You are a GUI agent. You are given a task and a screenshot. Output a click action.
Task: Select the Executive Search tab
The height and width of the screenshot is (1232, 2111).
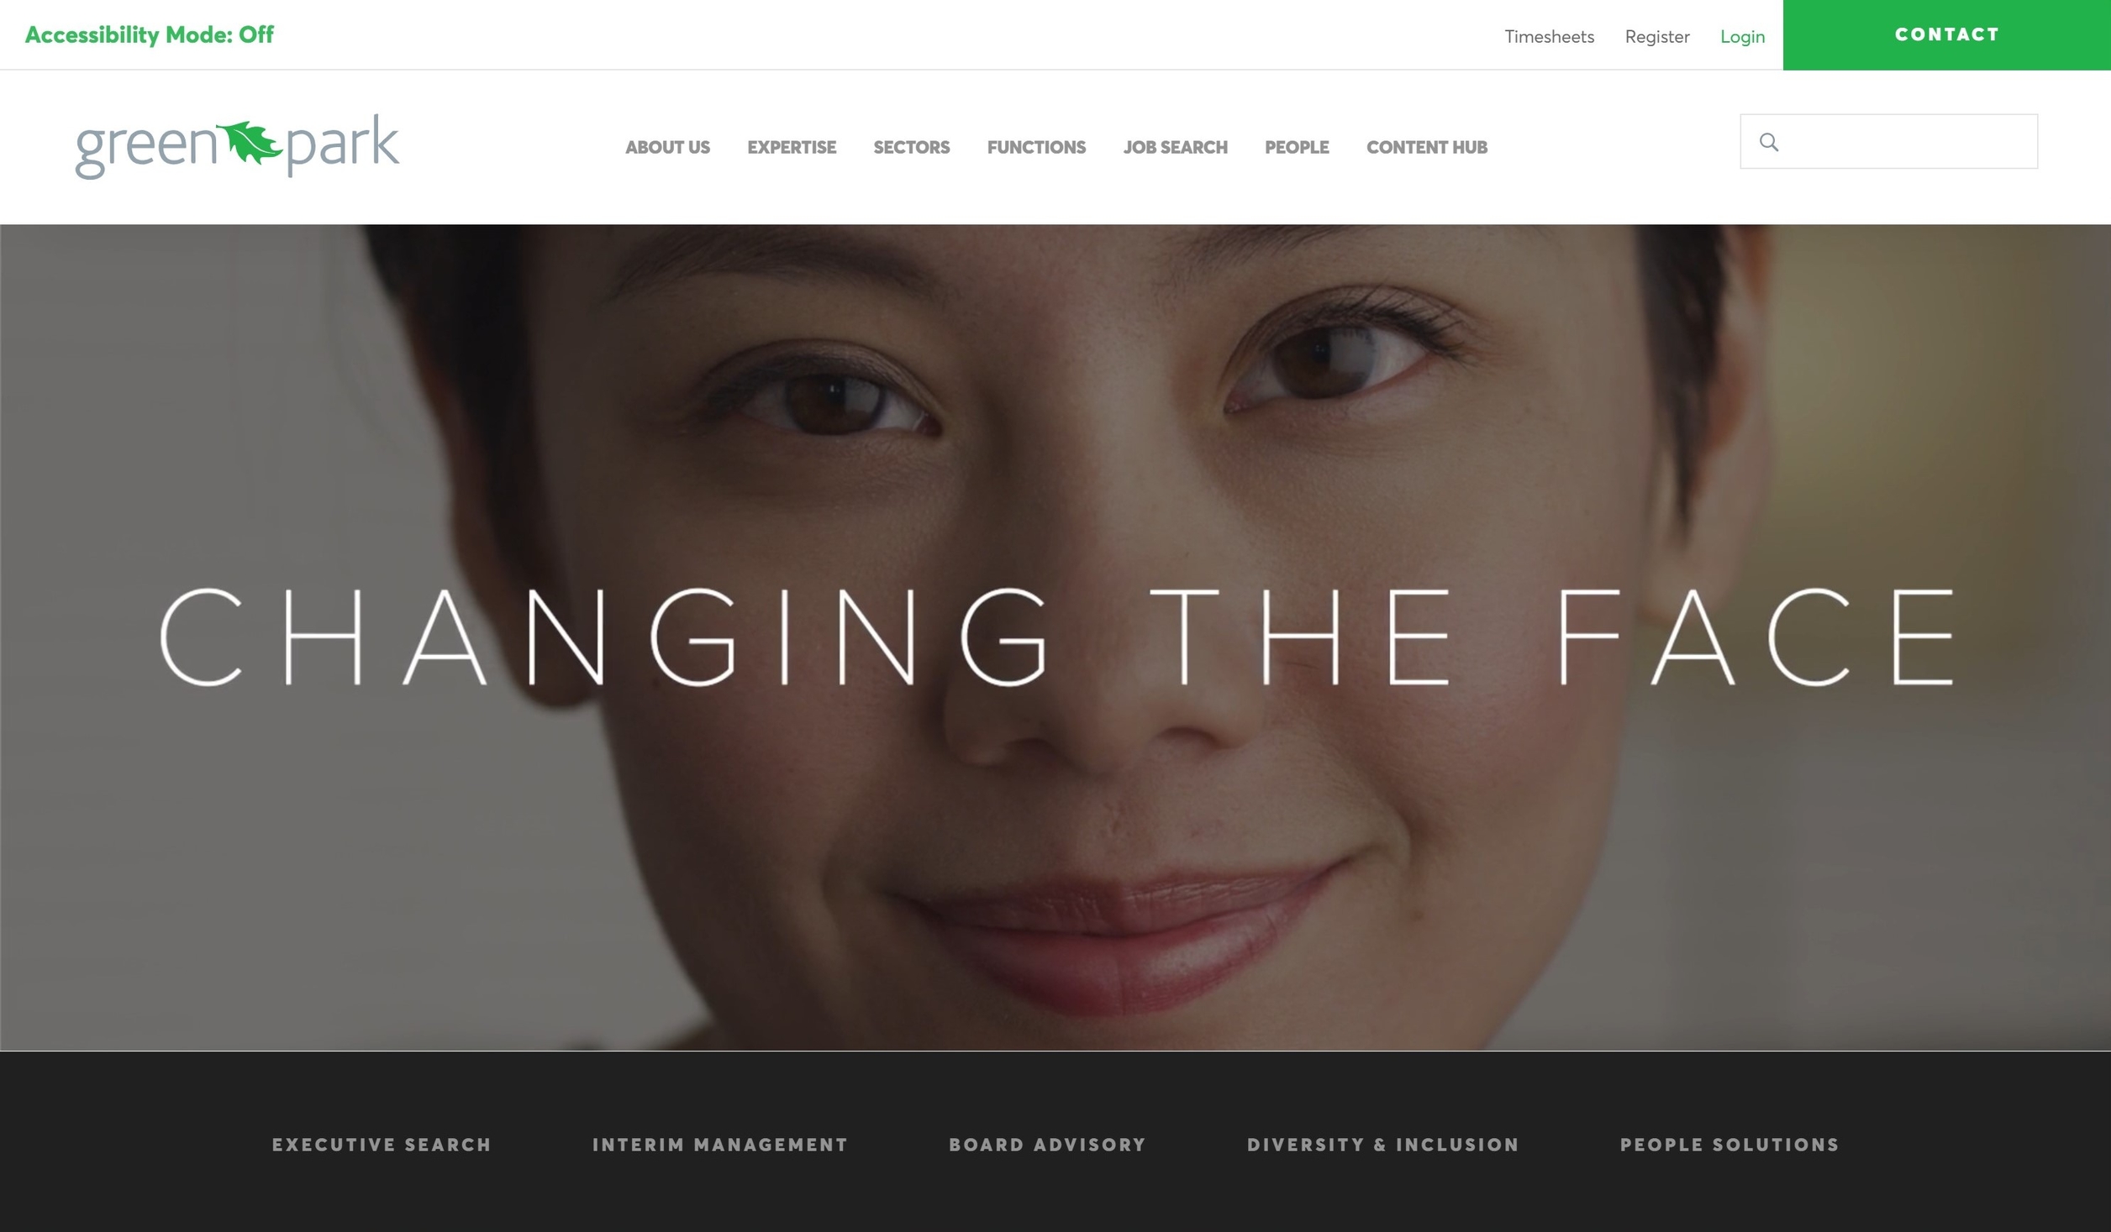click(x=382, y=1145)
